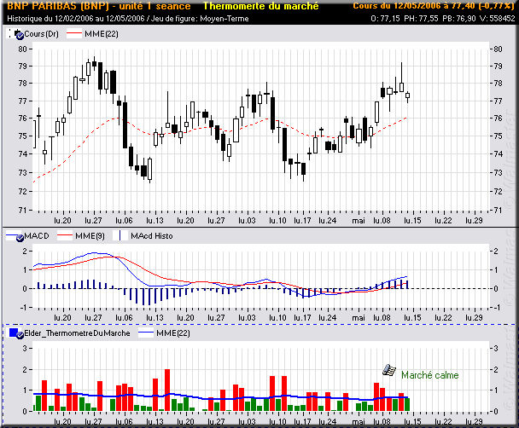Click the Historique du 12/02/2006 date range text
The image size is (519, 428).
(x=76, y=19)
